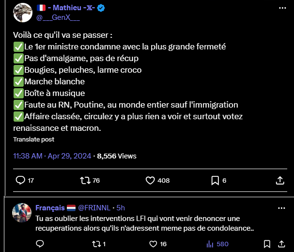Share the Français reply

click(280, 244)
